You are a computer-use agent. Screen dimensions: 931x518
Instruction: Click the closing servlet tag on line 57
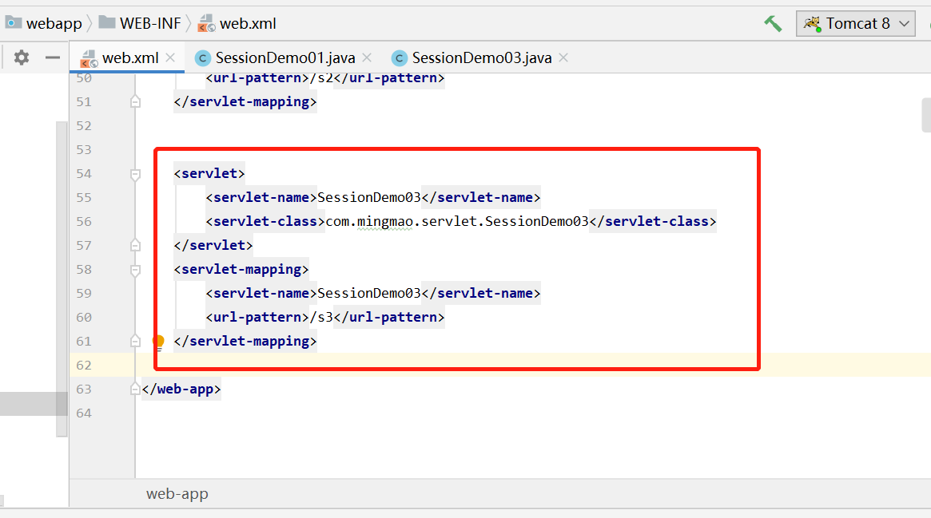point(213,245)
